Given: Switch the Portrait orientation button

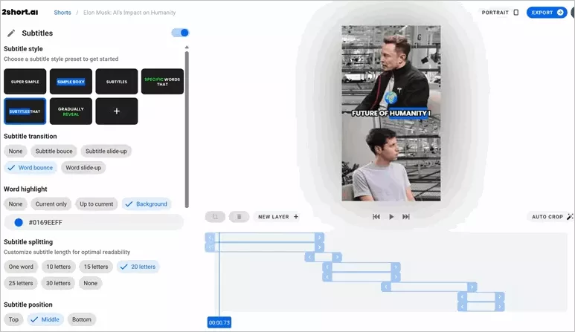Looking at the screenshot, I should coord(500,13).
